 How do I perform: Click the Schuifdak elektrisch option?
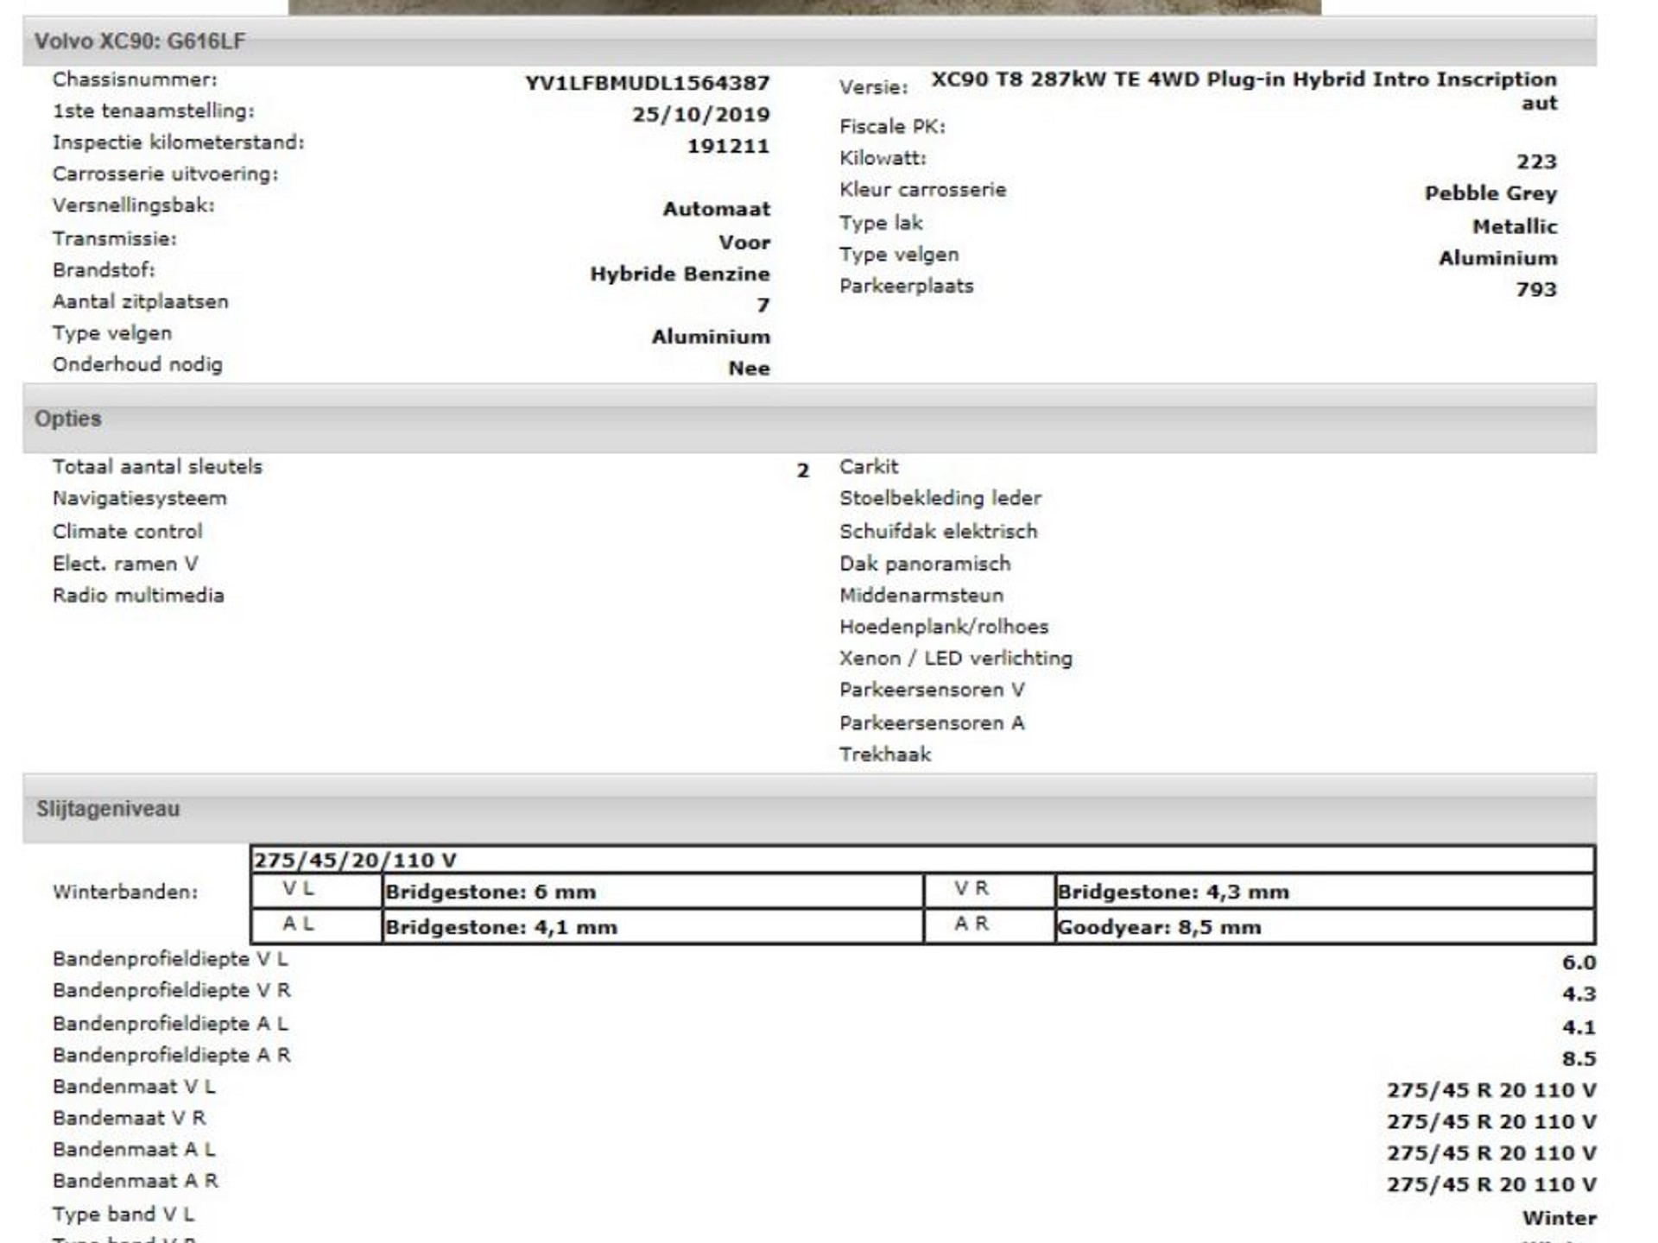coord(939,532)
